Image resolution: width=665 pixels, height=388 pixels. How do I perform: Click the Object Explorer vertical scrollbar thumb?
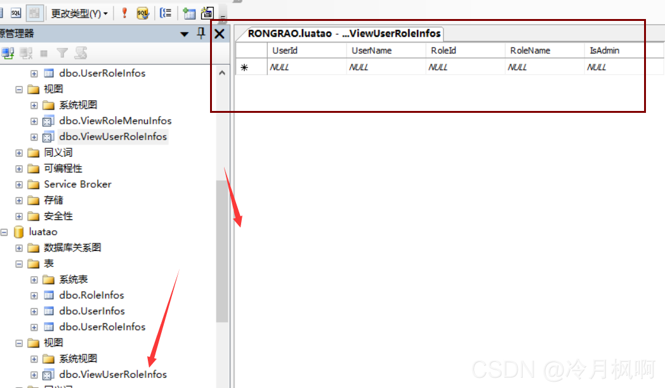click(222, 252)
